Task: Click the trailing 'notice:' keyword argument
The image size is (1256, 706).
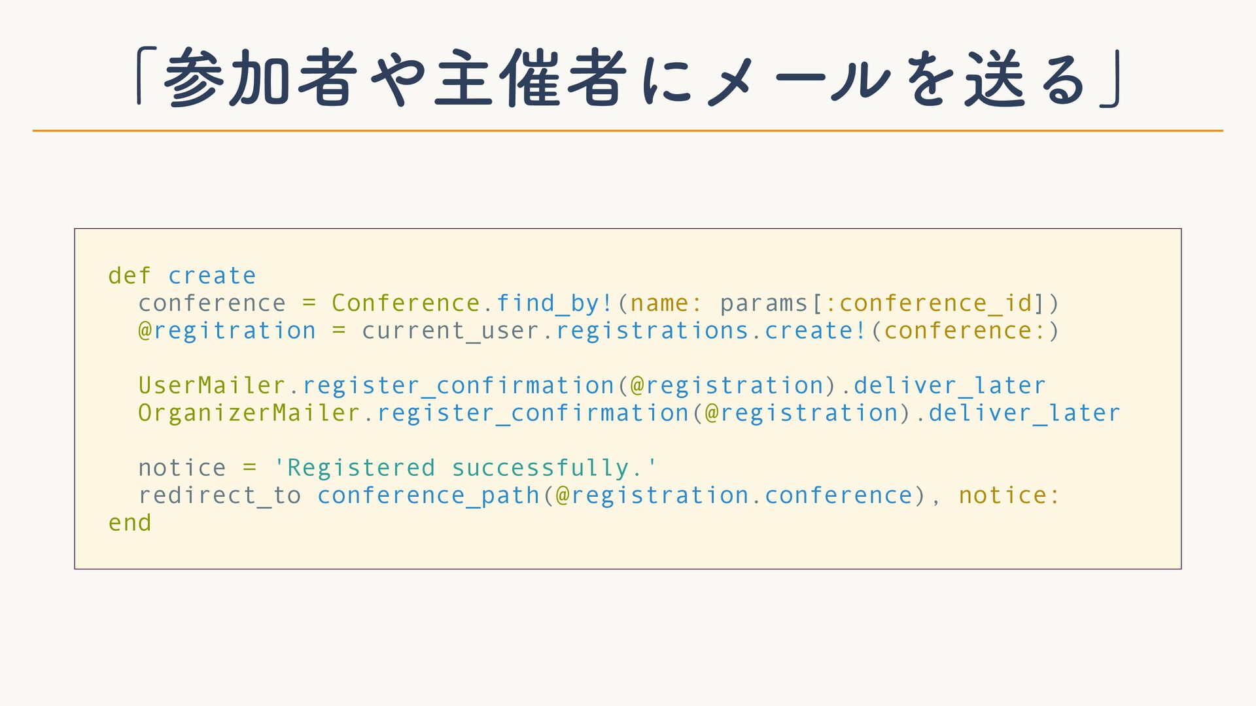Action: (x=1009, y=496)
